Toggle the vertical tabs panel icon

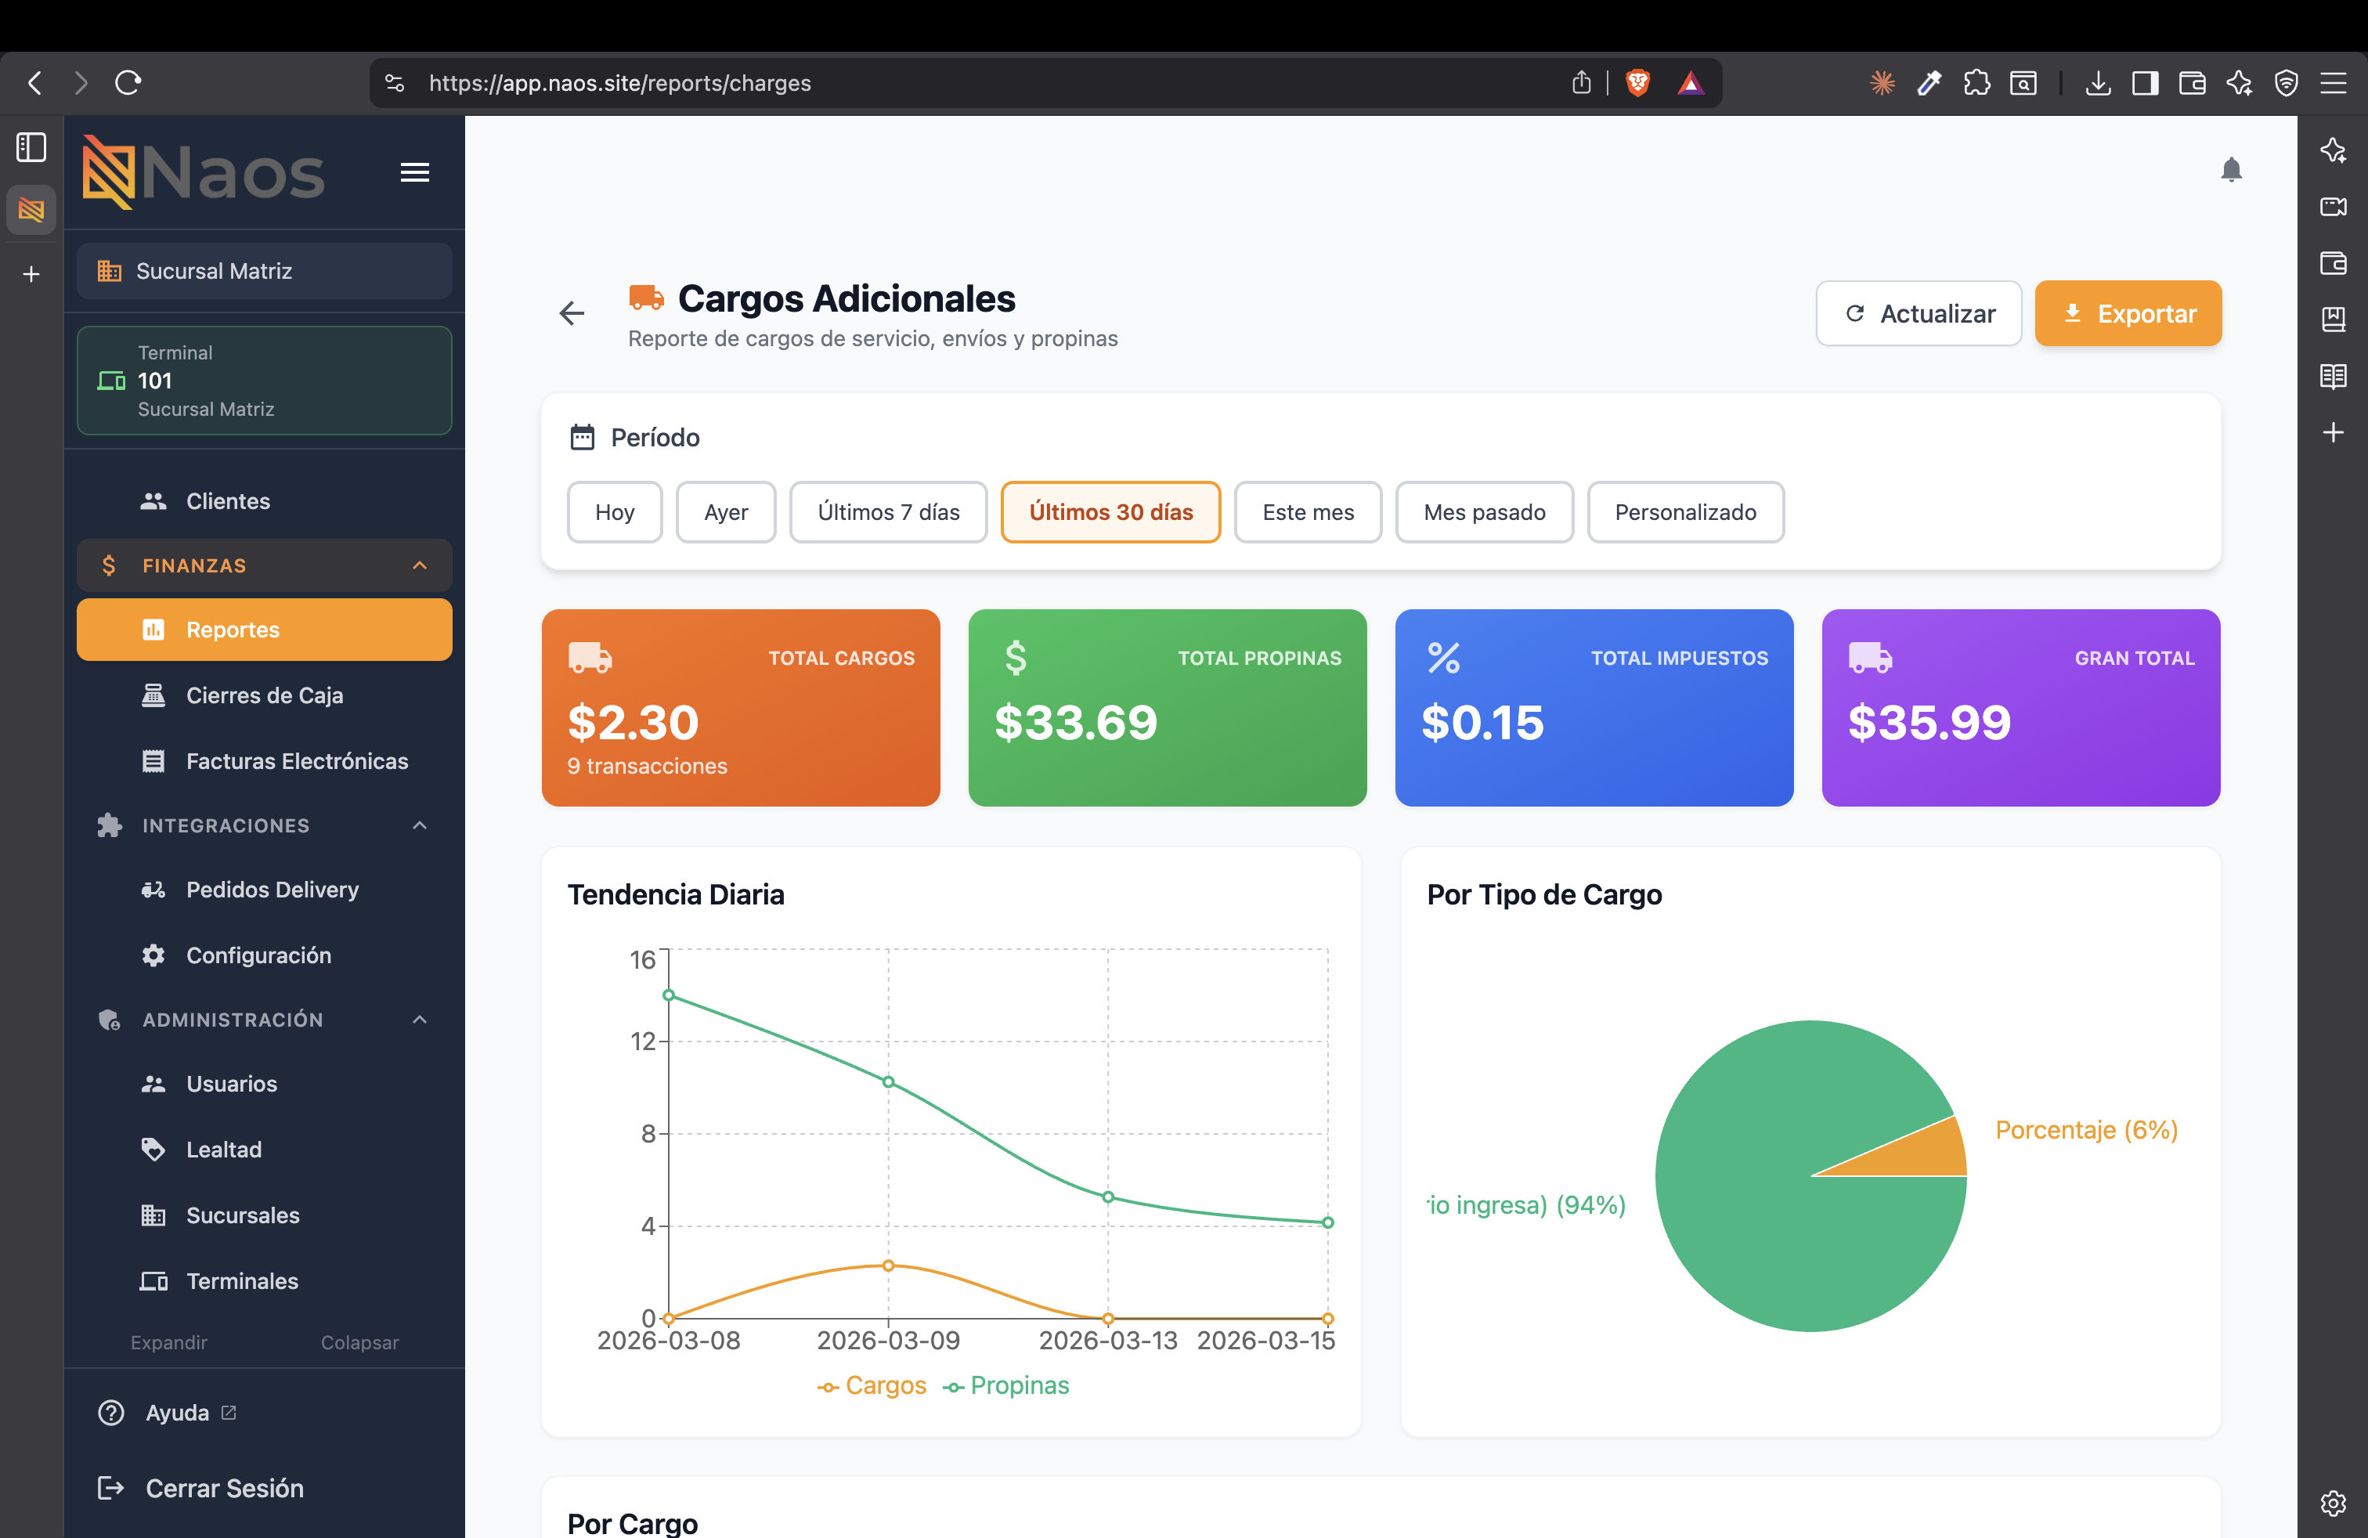(x=31, y=147)
